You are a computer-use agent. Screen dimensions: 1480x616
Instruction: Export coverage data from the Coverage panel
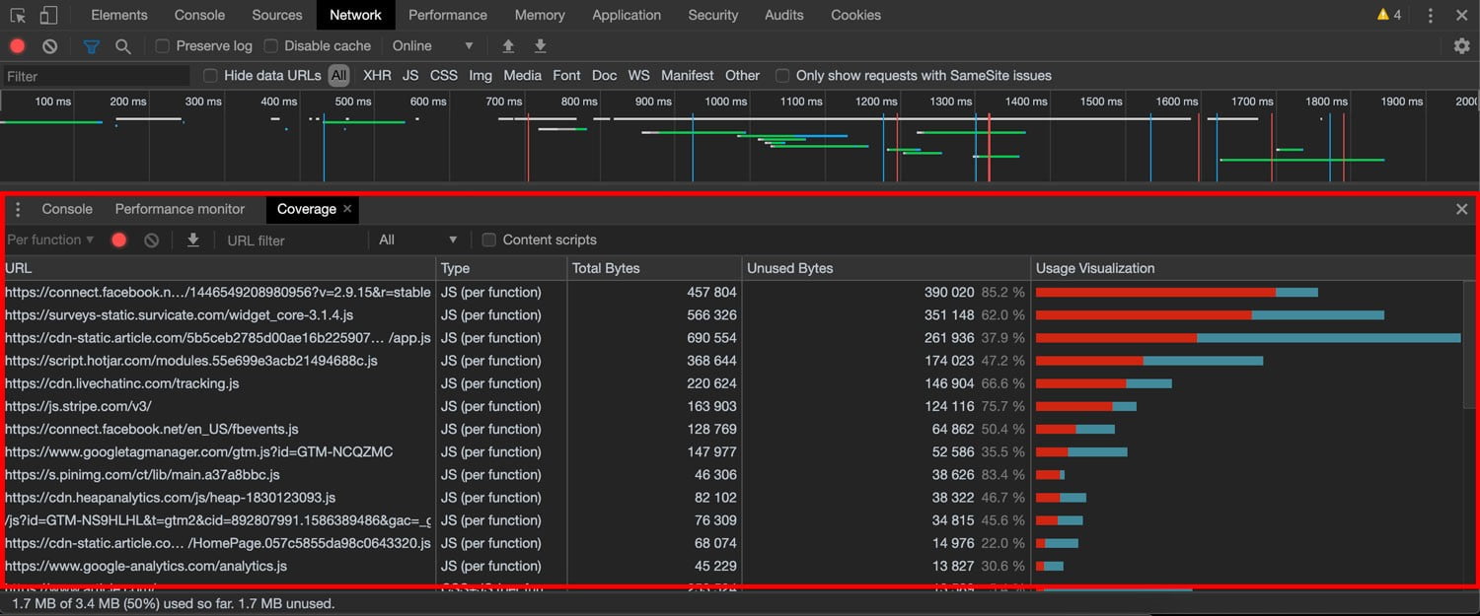click(x=193, y=240)
